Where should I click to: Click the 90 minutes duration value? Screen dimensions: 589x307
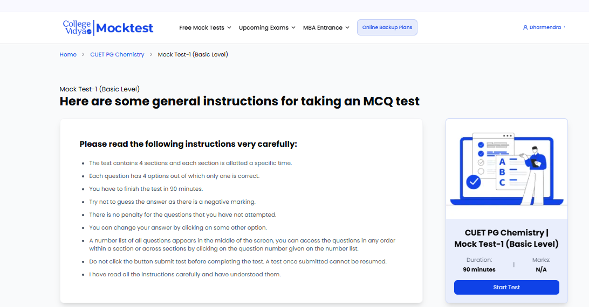tap(479, 269)
